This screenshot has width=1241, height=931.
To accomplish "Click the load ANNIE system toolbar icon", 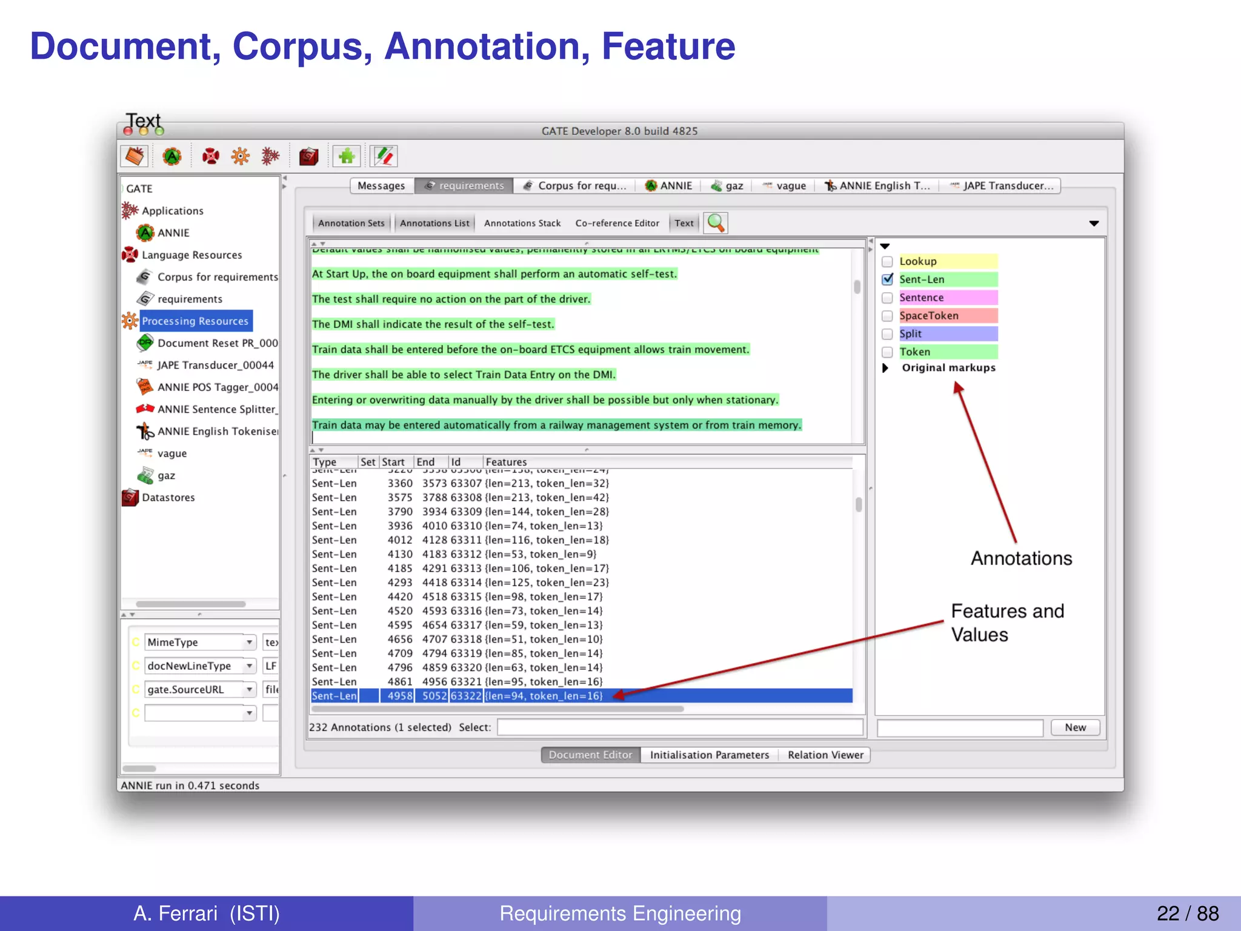I will (x=172, y=156).
